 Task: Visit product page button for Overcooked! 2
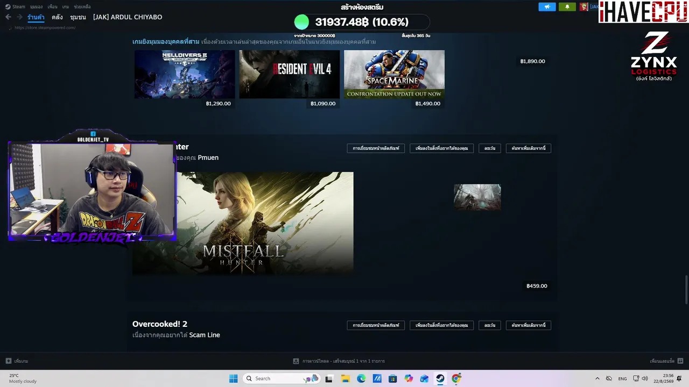[x=376, y=325]
